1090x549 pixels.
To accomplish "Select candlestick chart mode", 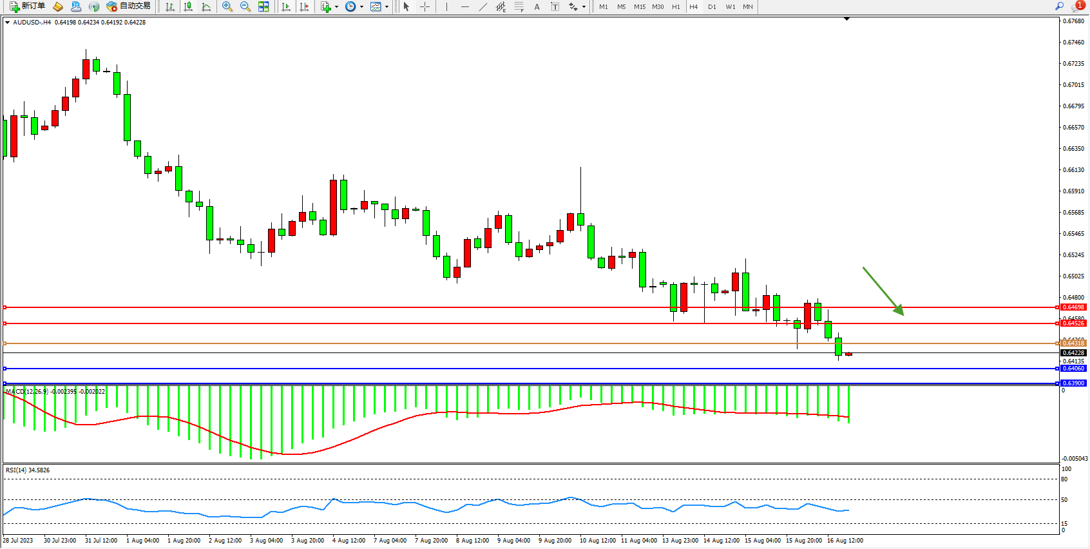I will tap(188, 6).
